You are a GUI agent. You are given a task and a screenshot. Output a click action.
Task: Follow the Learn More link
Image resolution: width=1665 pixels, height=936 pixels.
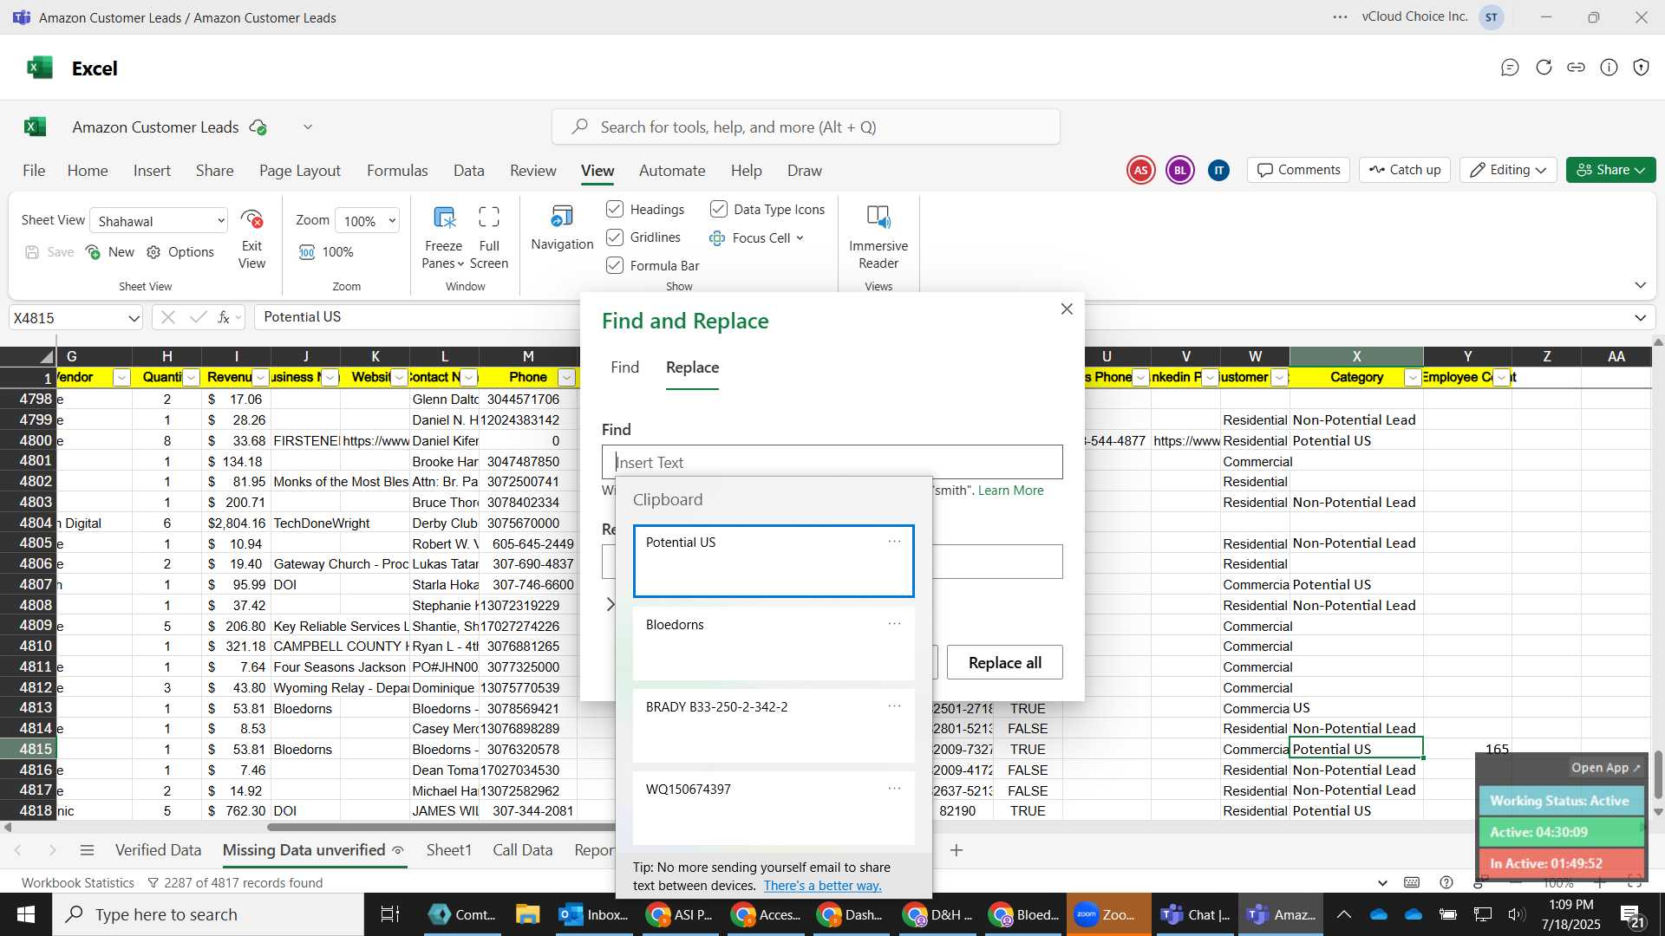[1010, 491]
